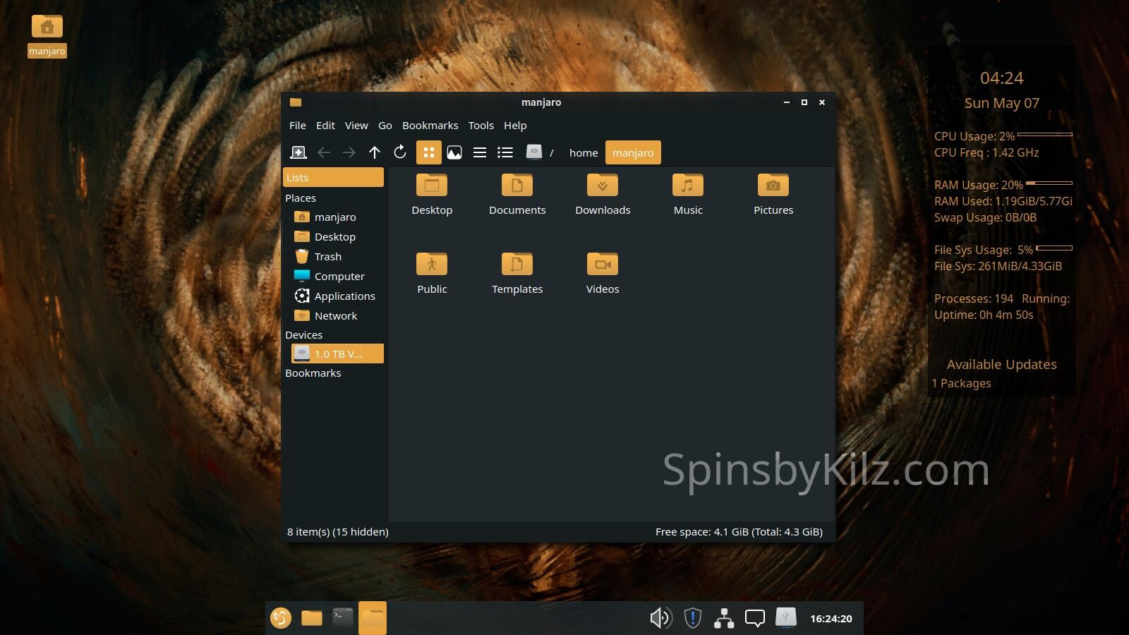Switch to compact list view
Viewport: 1129px width, 635px height.
[x=480, y=152]
